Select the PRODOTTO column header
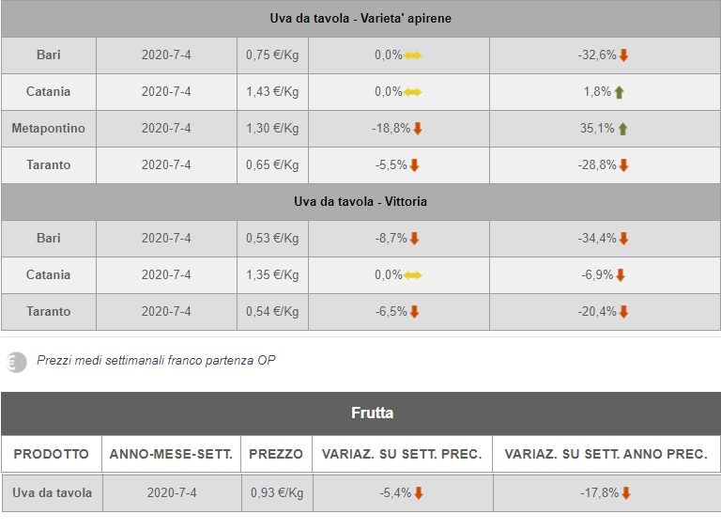The image size is (721, 530). 52,454
